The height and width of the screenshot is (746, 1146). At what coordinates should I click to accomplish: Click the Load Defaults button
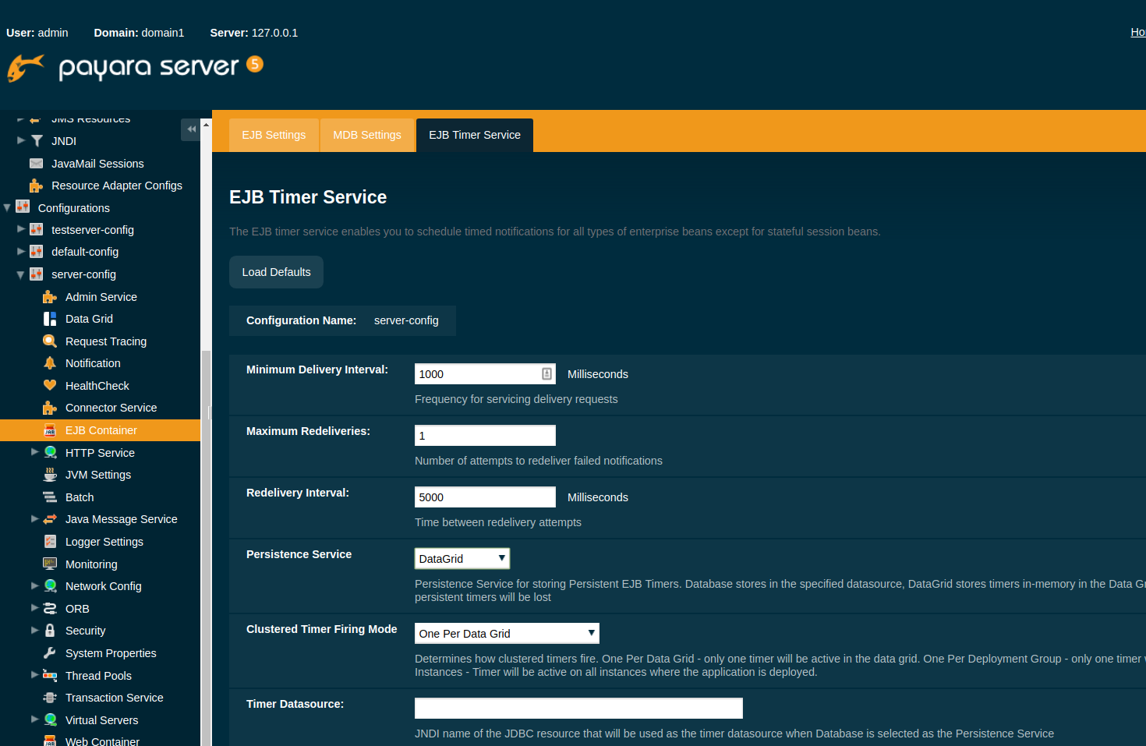point(276,272)
